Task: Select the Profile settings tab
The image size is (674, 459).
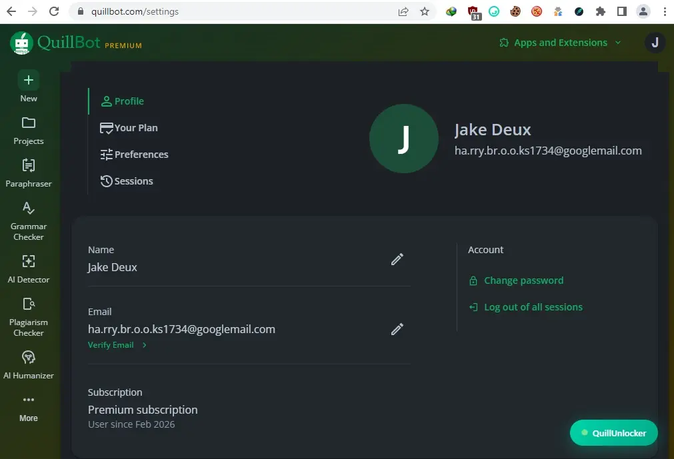Action: 122,101
